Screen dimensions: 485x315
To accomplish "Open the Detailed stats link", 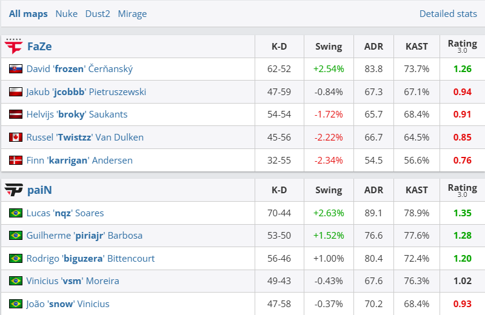I will click(x=448, y=13).
